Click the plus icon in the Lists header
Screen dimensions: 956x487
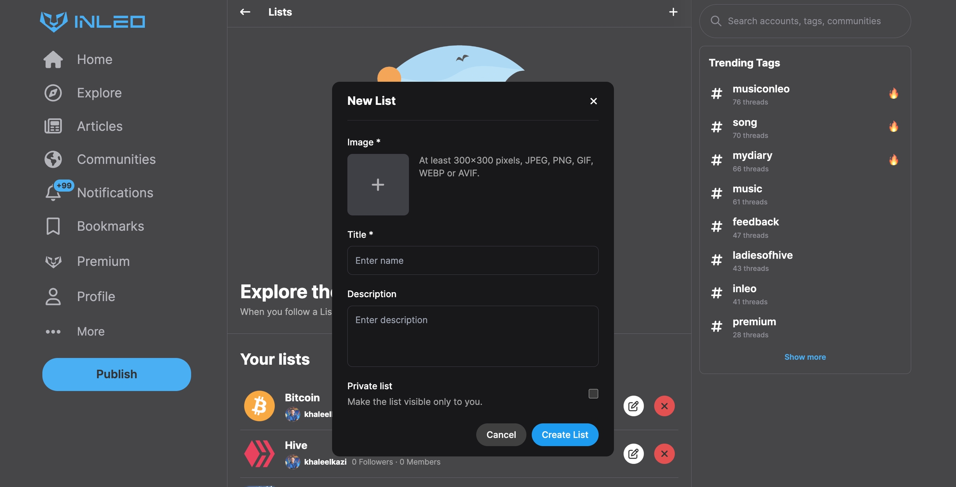(x=673, y=12)
